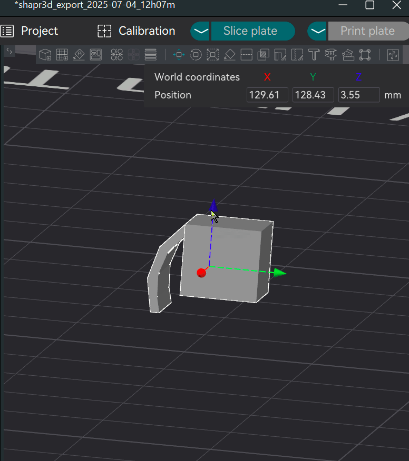This screenshot has height=461, width=409.
Task: Click the red X-axis gizmo handle
Action: [201, 273]
